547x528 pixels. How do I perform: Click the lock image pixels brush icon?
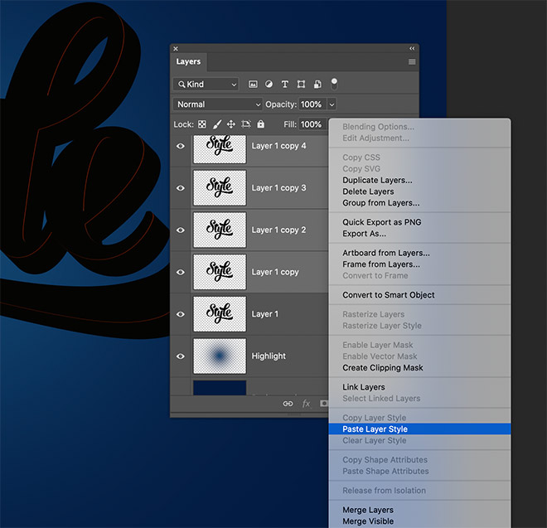[x=216, y=124]
